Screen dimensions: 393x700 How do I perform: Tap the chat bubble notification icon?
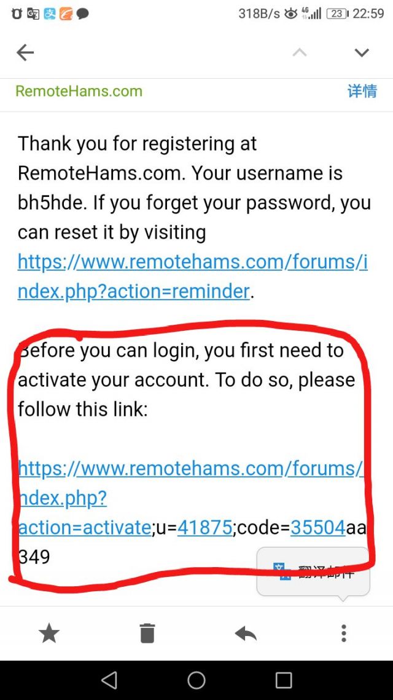82,14
